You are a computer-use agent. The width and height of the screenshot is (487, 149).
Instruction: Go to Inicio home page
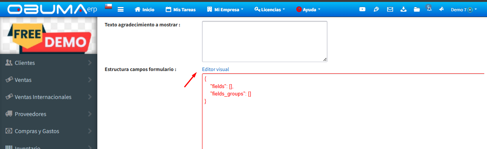coord(144,10)
